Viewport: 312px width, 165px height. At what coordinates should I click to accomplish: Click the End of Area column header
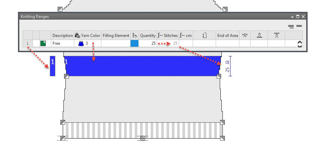point(227,35)
